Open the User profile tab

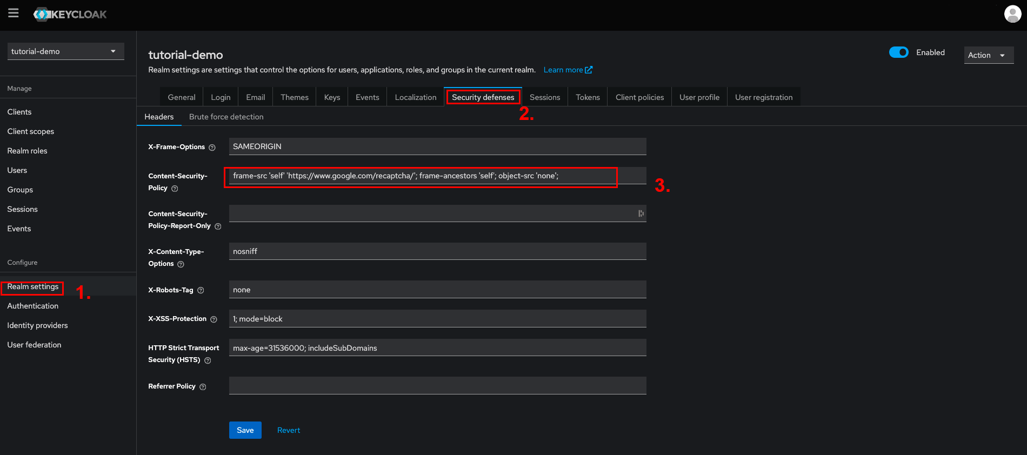(x=699, y=97)
